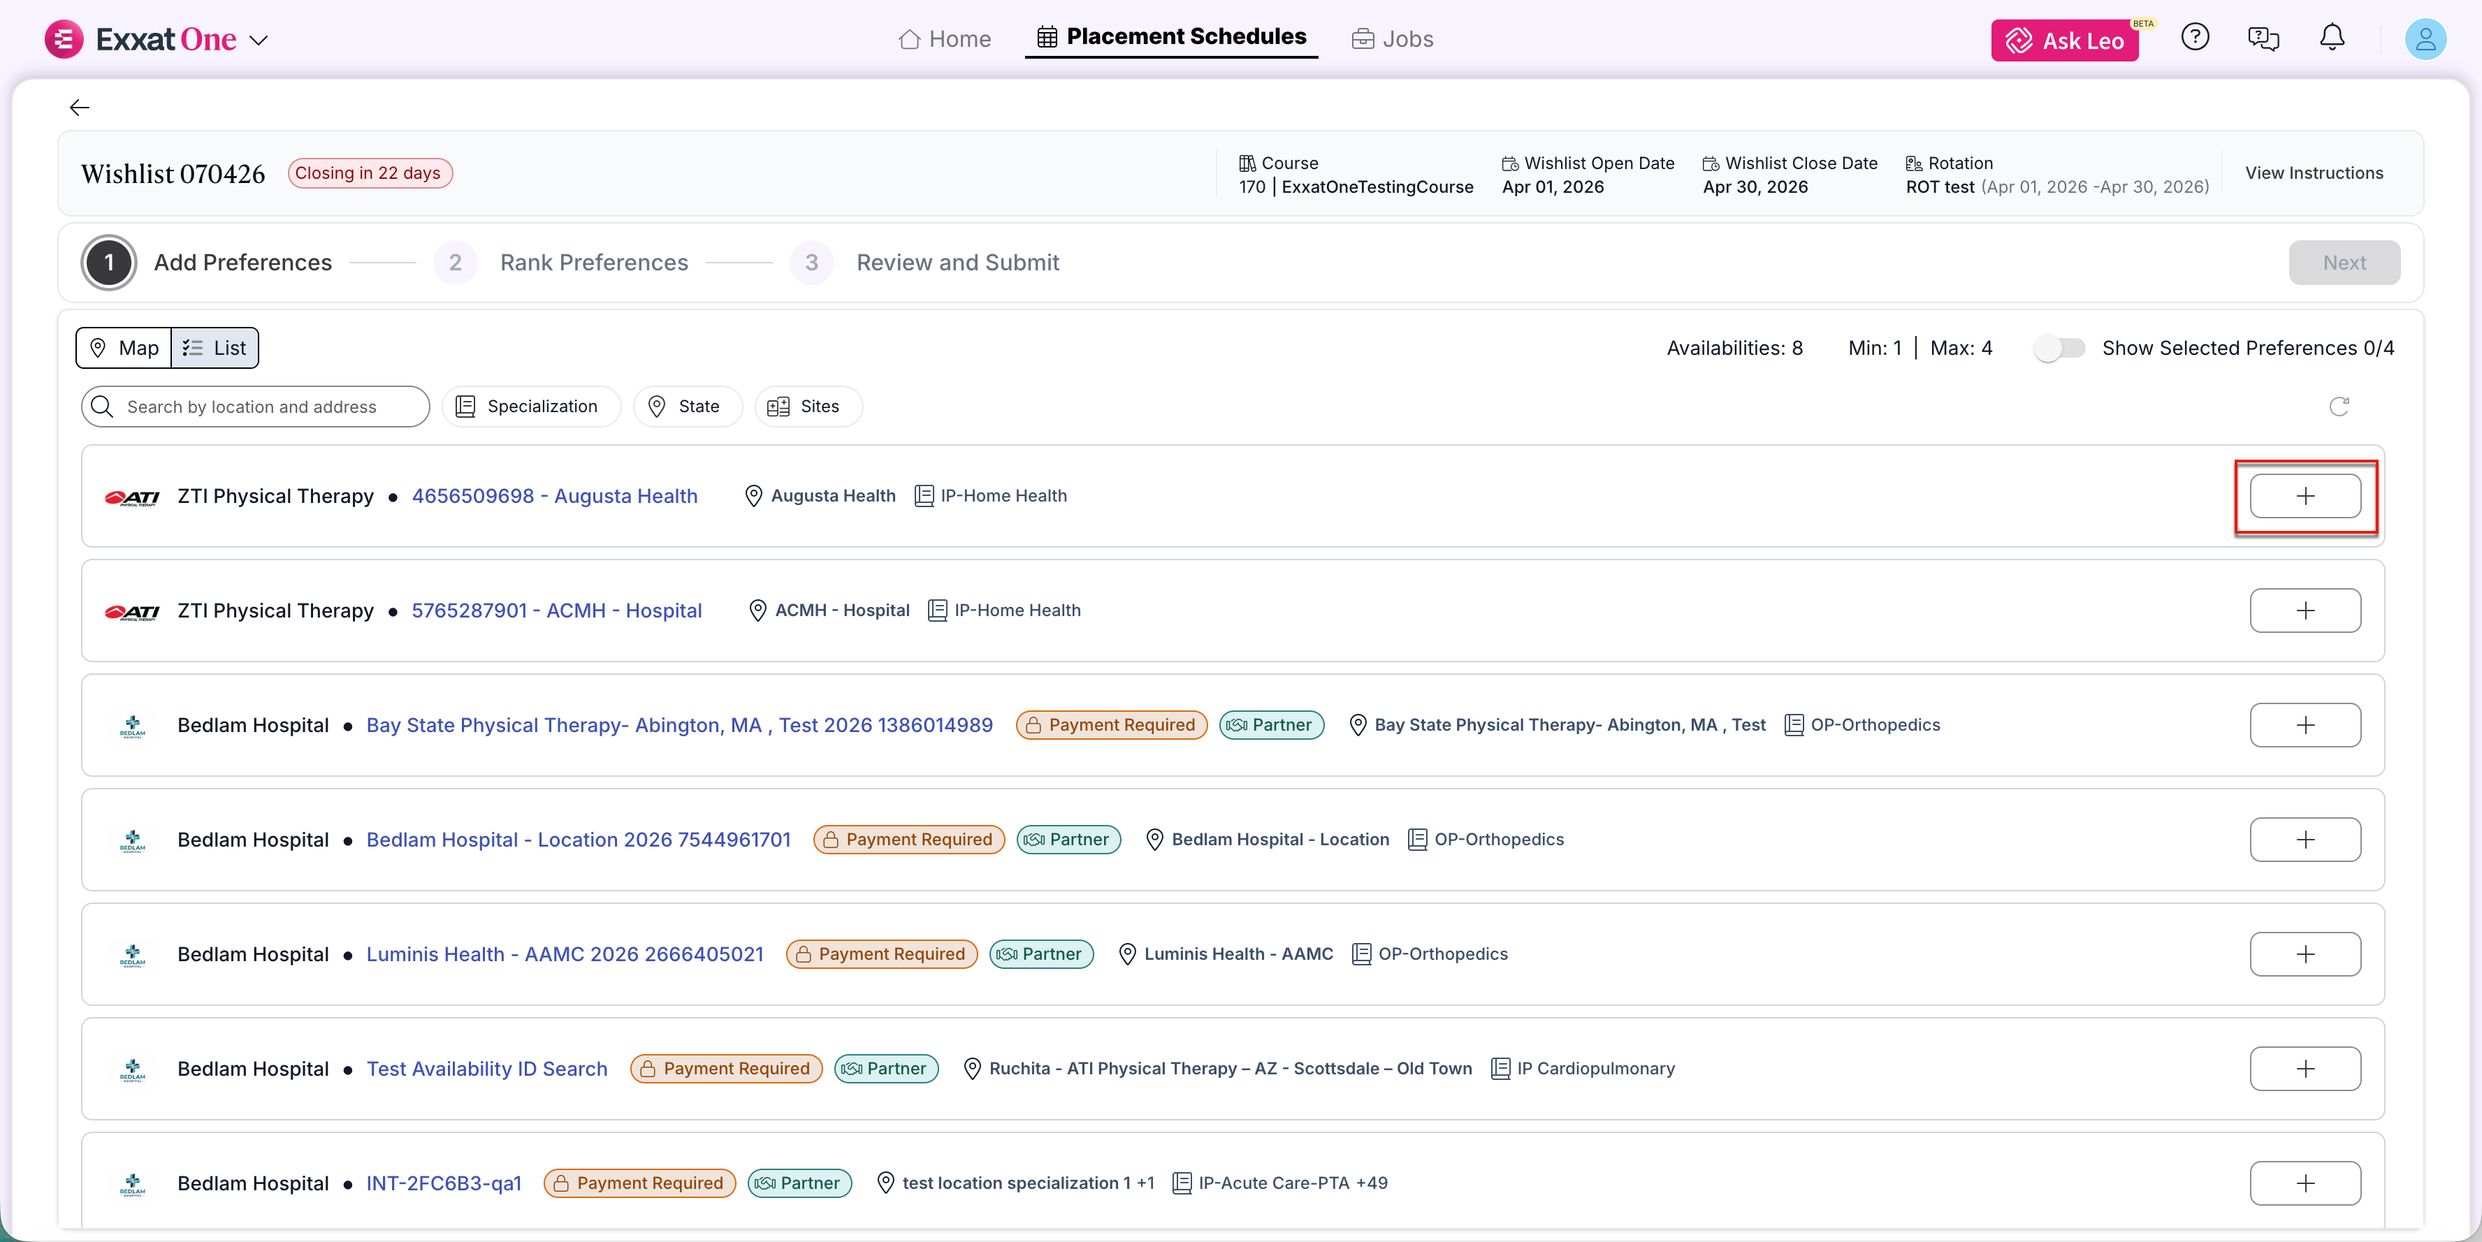The height and width of the screenshot is (1242, 2482).
Task: Click the back arrow icon
Action: (79, 108)
